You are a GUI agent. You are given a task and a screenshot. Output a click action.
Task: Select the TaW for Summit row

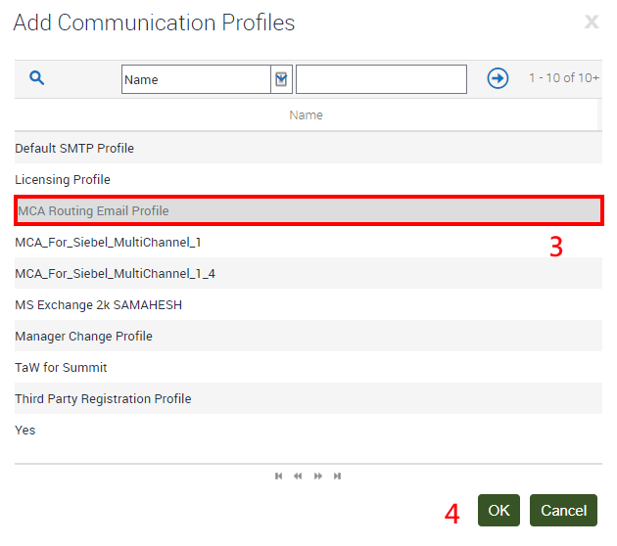[x=308, y=368]
